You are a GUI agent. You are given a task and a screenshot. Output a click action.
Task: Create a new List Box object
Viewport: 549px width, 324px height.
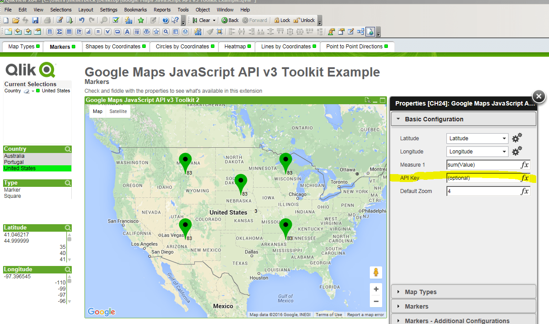pyautogui.click(x=50, y=32)
